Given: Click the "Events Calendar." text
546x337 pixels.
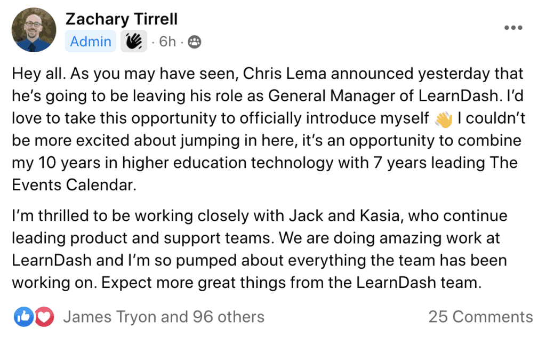Looking at the screenshot, I should click(74, 185).
